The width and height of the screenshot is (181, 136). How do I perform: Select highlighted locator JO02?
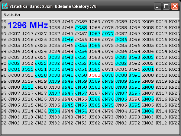14,63
